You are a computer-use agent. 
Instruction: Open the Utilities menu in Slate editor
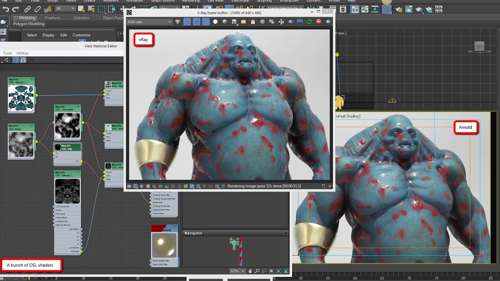22,53
